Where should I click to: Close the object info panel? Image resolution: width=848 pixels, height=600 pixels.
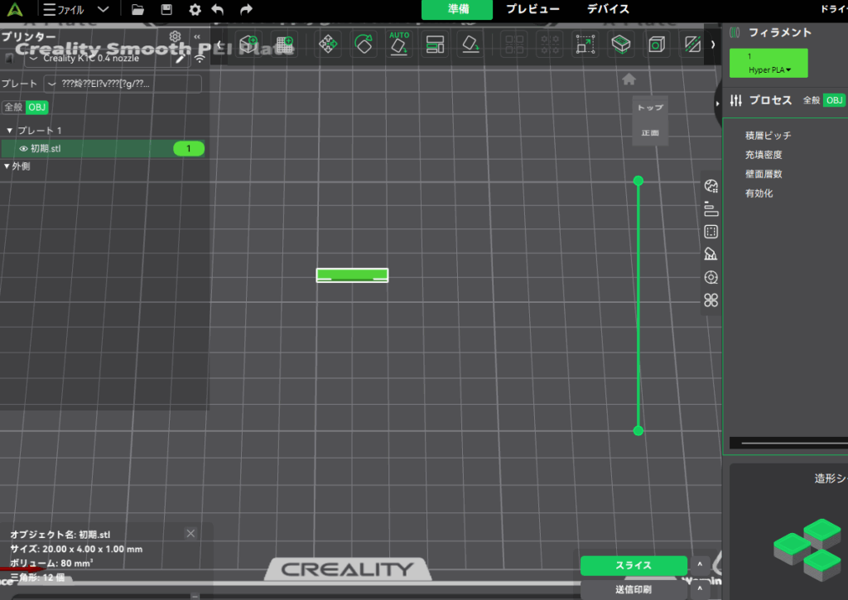tap(190, 534)
